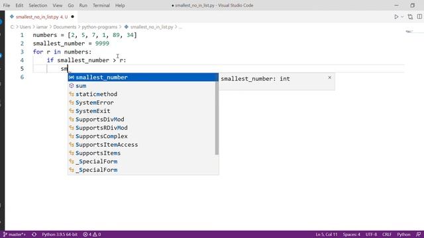
Task: Open the Terminal menu
Action: click(101, 5)
